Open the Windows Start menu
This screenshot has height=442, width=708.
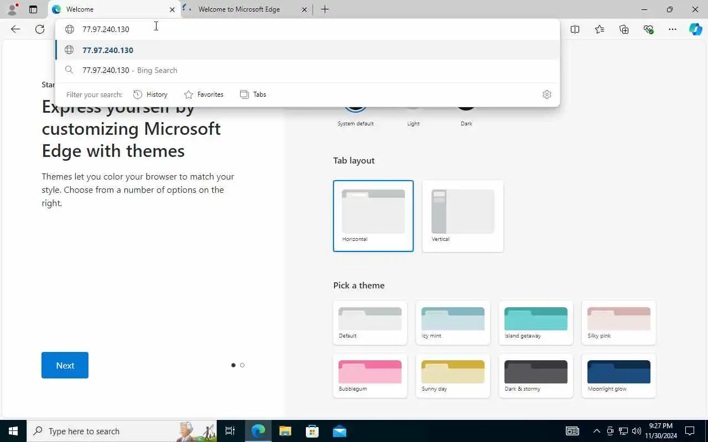pos(13,431)
